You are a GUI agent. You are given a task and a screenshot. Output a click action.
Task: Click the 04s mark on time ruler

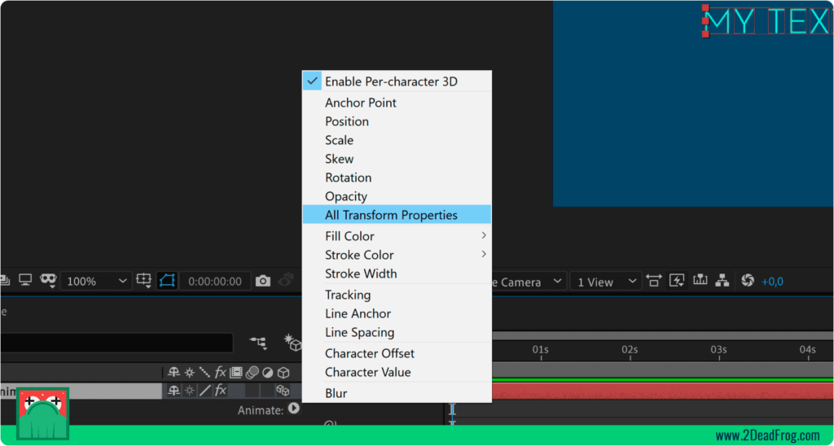tap(807, 350)
